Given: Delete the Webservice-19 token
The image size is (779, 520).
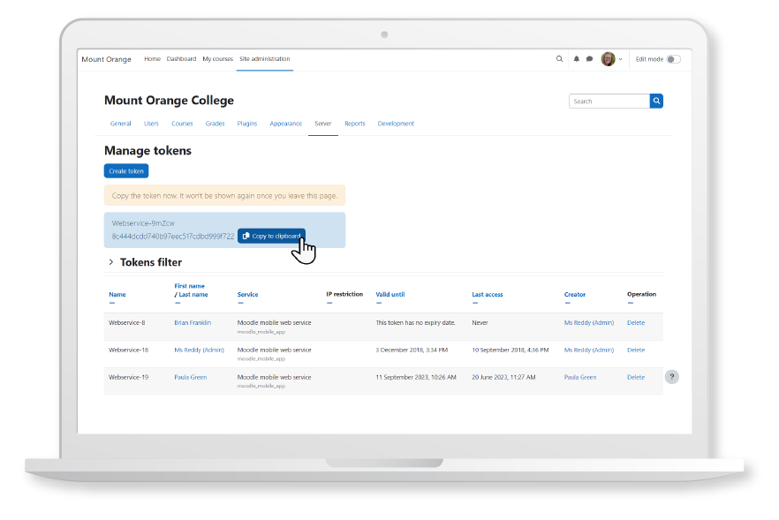Looking at the screenshot, I should coord(635,377).
